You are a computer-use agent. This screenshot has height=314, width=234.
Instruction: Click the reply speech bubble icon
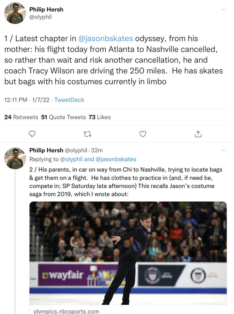(x=32, y=134)
